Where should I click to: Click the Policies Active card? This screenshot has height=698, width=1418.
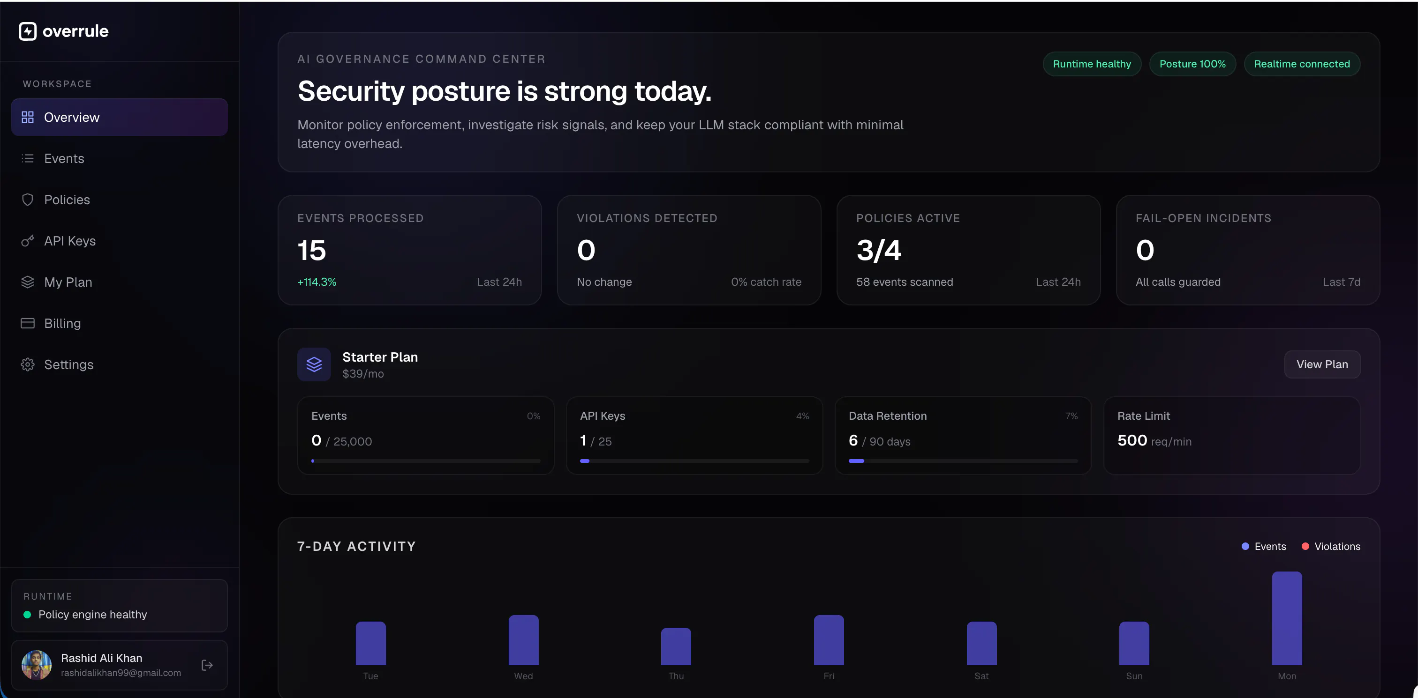[x=968, y=250]
